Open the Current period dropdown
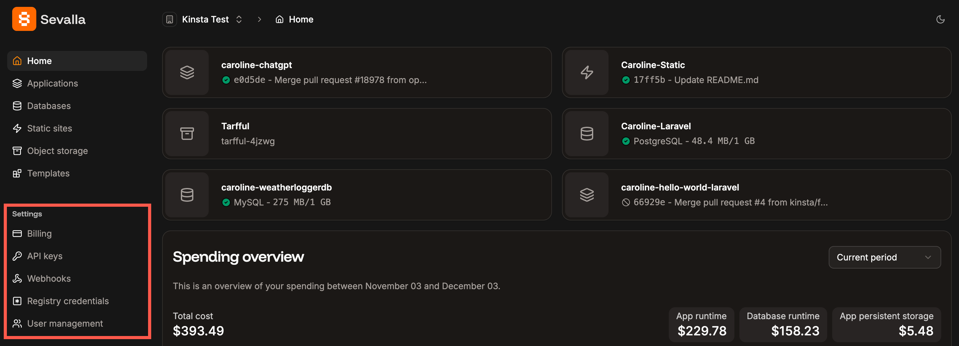959x346 pixels. (x=885, y=257)
